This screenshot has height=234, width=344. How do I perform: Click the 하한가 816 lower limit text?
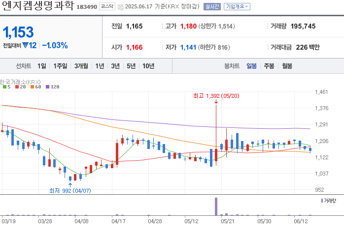pyautogui.click(x=214, y=48)
